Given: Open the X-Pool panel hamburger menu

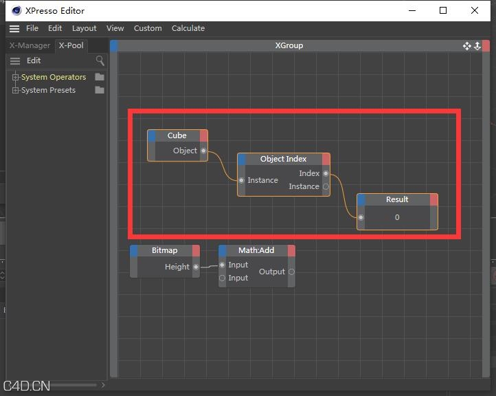Looking at the screenshot, I should coord(15,60).
